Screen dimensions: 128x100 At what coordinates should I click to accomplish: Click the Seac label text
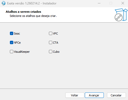point(17,34)
